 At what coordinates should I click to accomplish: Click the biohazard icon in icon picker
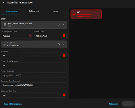pos(5,44)
